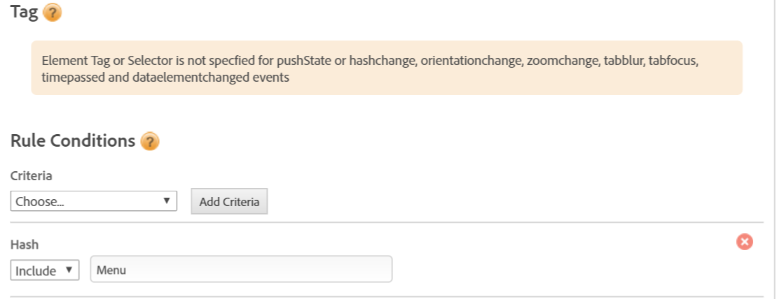Image resolution: width=777 pixels, height=299 pixels.
Task: Click into the Hash value input field
Action: [241, 270]
